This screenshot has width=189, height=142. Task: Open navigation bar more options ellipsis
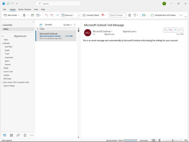[32, 135]
